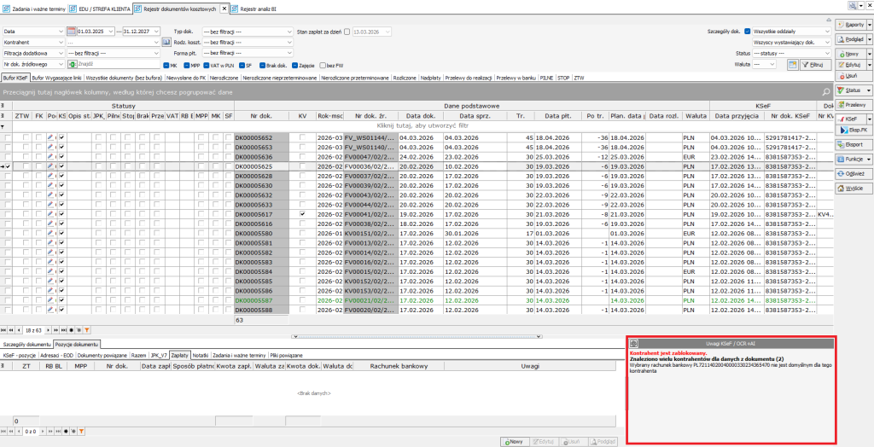Click the Wyjście exit button

[854, 188]
